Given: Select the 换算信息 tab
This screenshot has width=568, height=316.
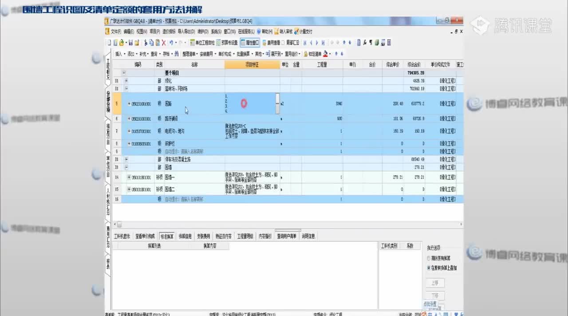Looking at the screenshot, I should 185,236.
